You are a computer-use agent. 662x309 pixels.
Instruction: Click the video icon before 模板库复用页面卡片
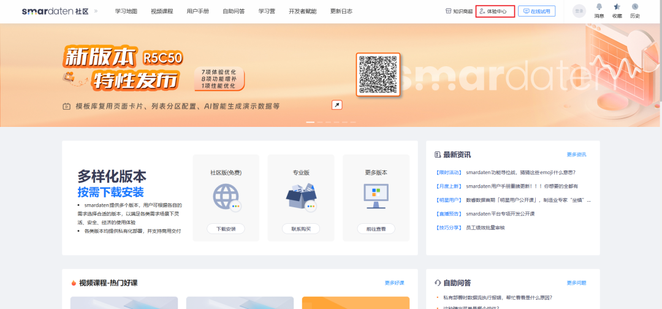pos(66,107)
